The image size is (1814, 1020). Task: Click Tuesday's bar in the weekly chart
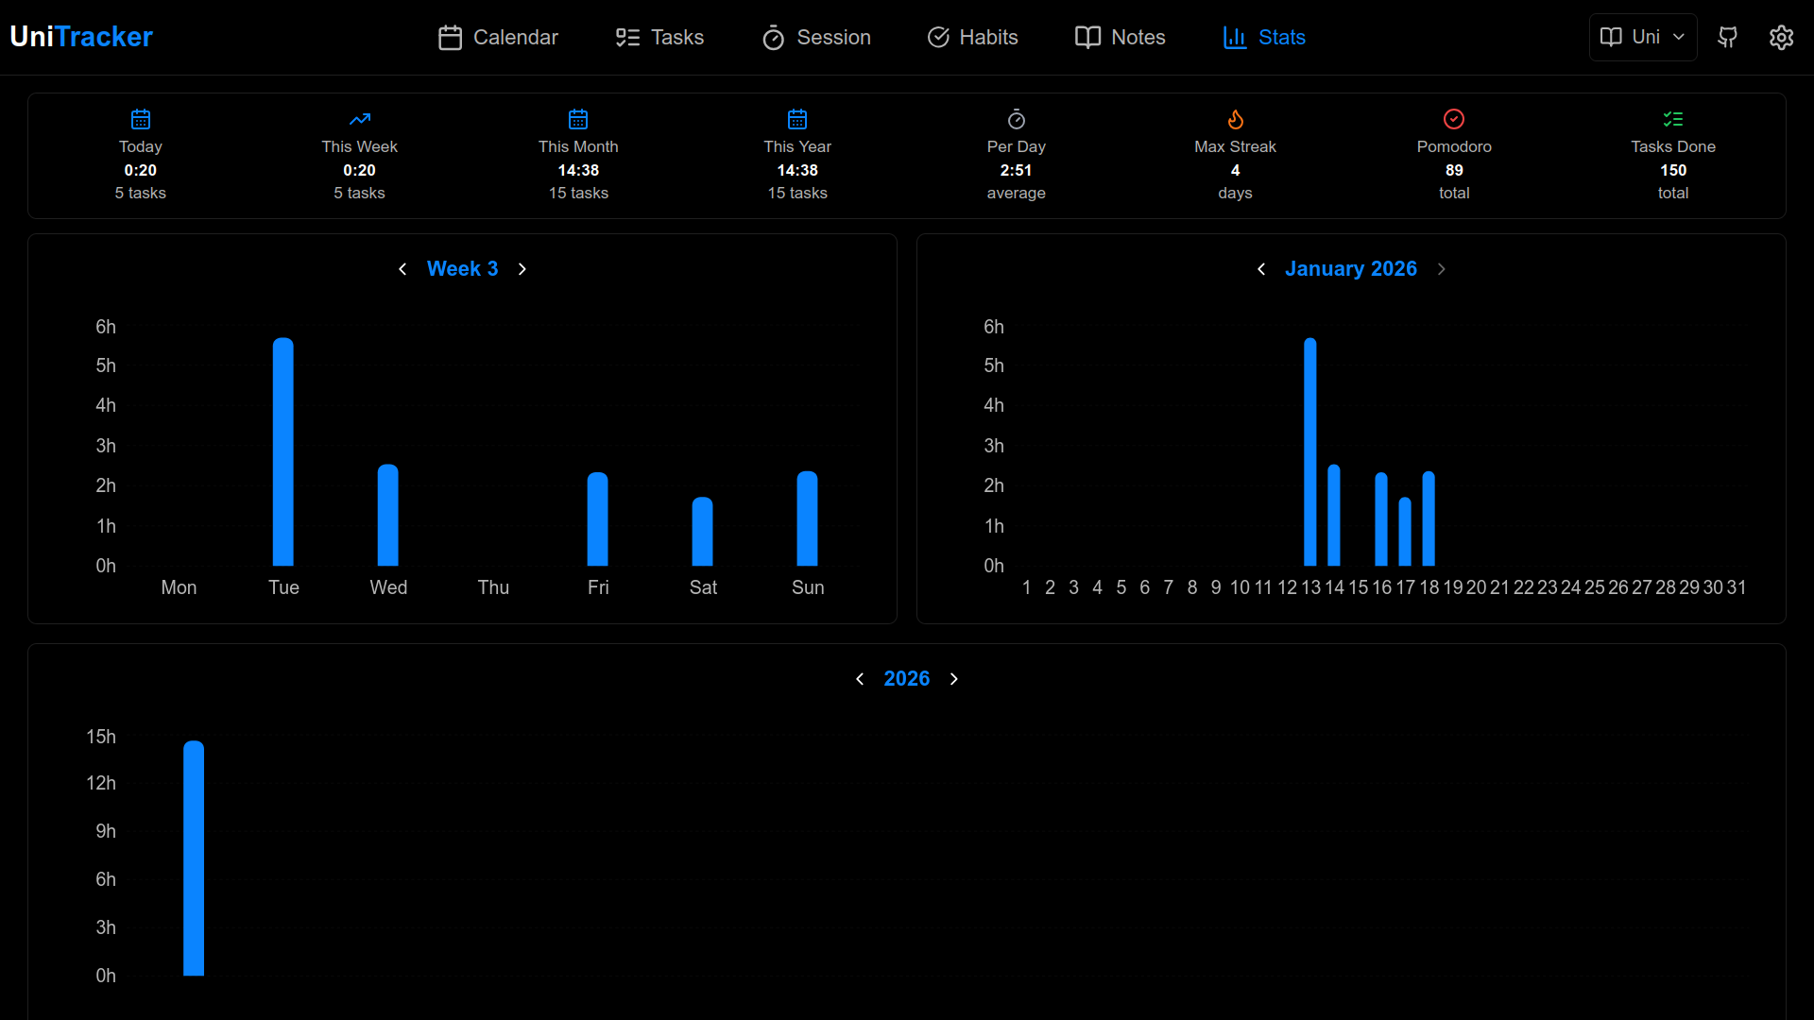point(283,453)
